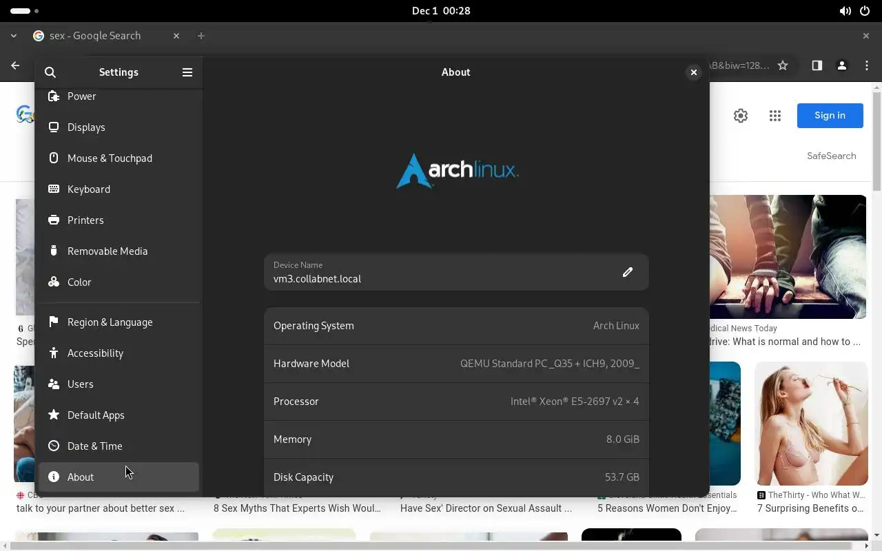Open a new browser tab

coord(201,36)
